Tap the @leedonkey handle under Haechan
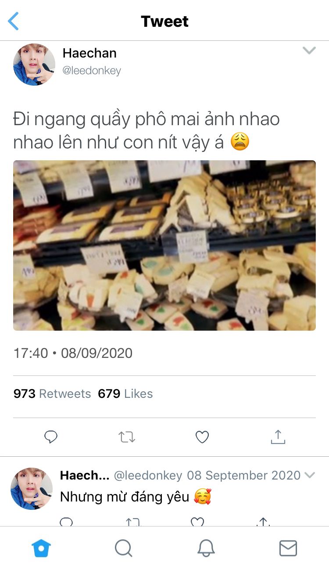Screen dimensions: 329x570 click(92, 71)
